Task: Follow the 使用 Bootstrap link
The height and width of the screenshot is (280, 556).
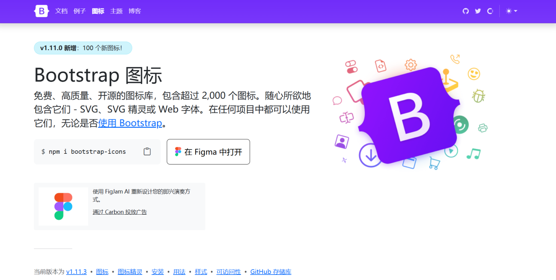Action: (x=130, y=123)
